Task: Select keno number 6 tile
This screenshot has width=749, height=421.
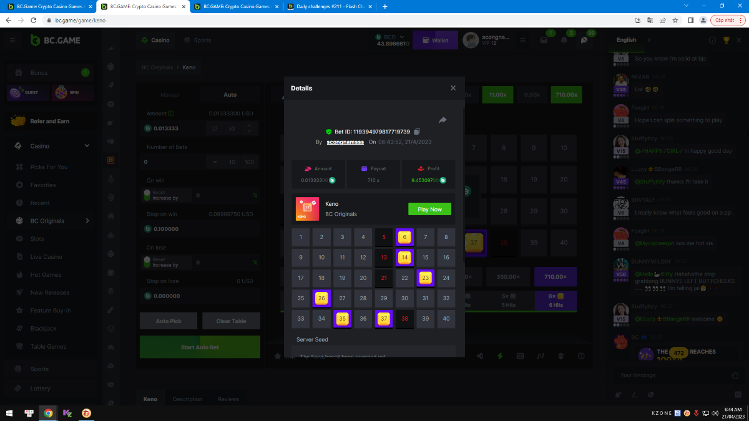Action: (404, 237)
